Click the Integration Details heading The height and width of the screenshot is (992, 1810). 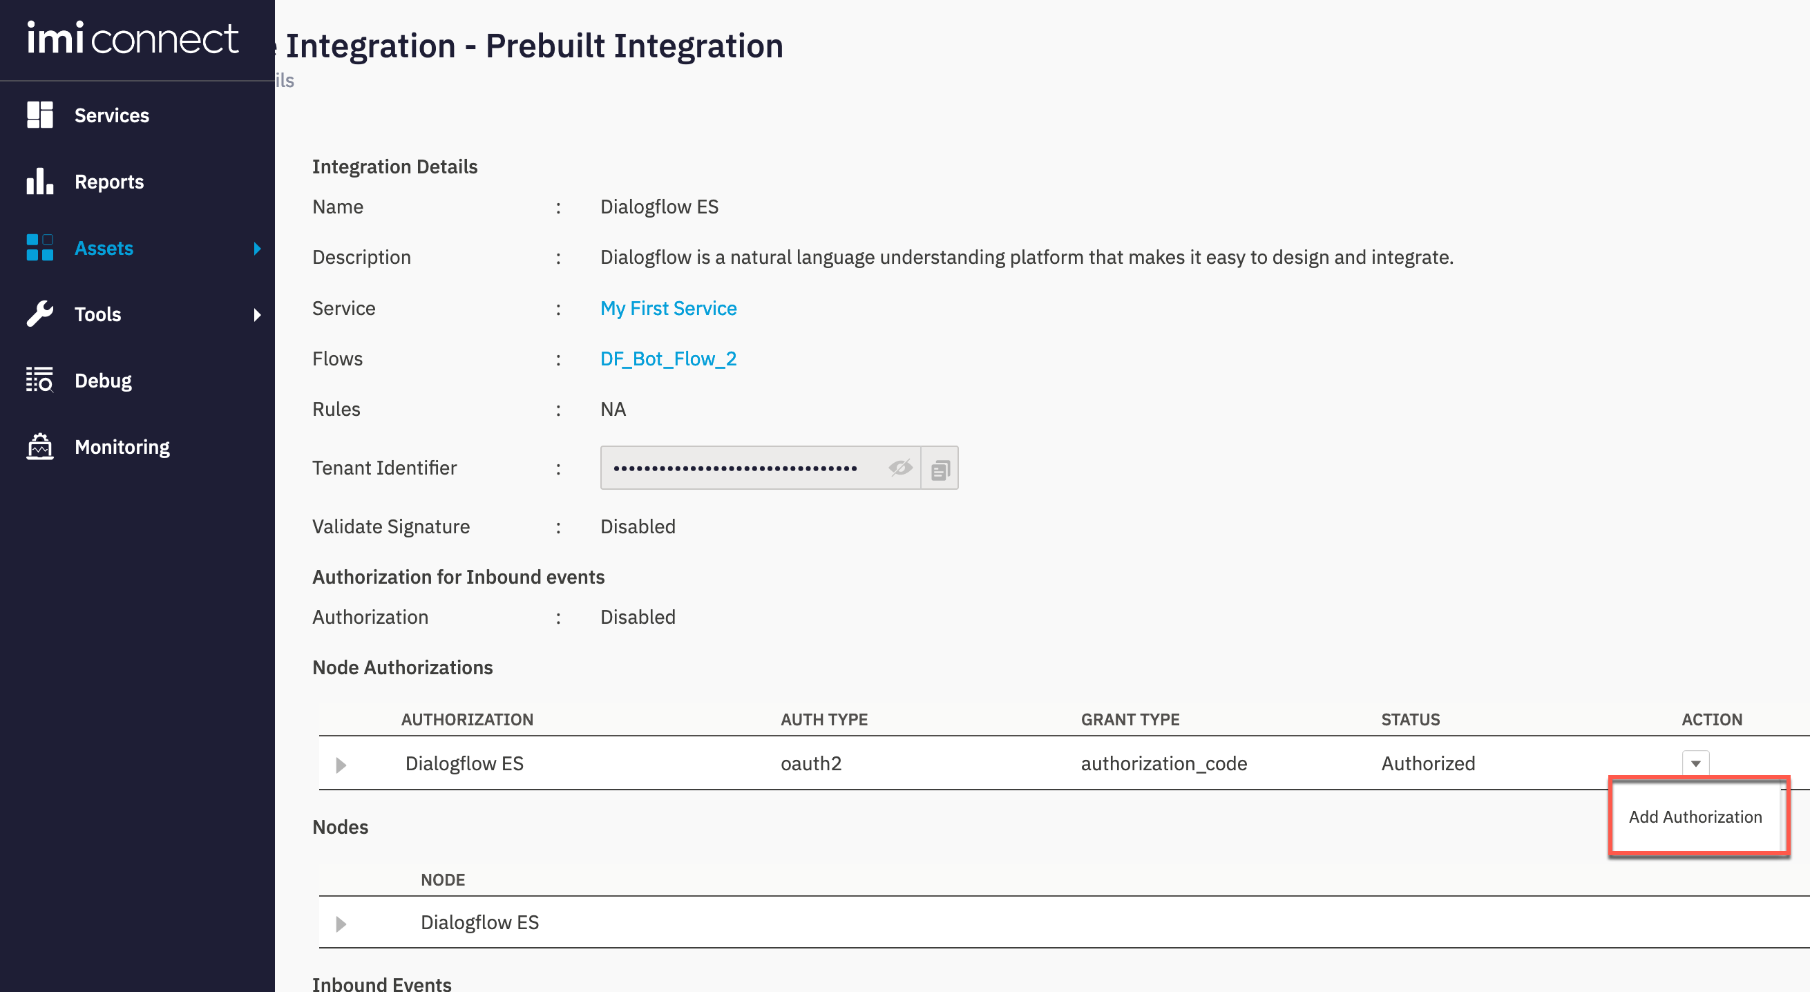[x=395, y=166]
